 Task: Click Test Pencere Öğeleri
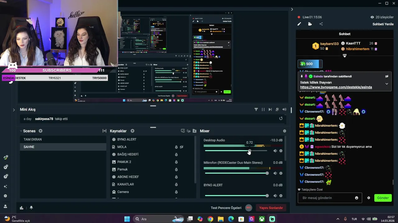click(x=226, y=208)
